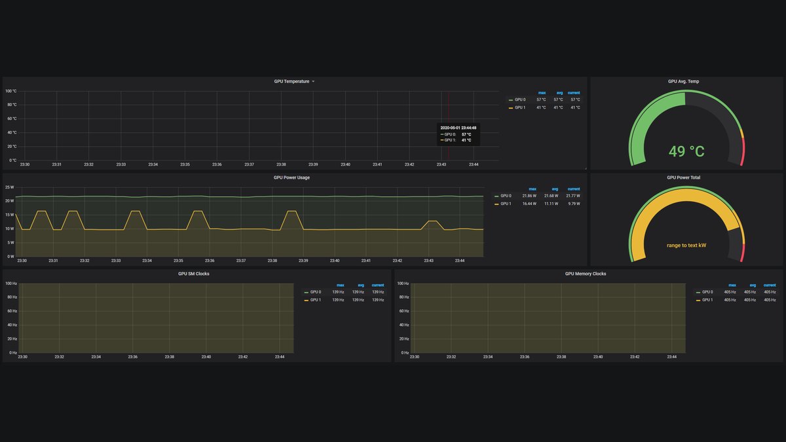Toggle GPU 0 series in GPU Memory Clocks legend
Viewport: 786px width, 442px height.
pyautogui.click(x=707, y=292)
